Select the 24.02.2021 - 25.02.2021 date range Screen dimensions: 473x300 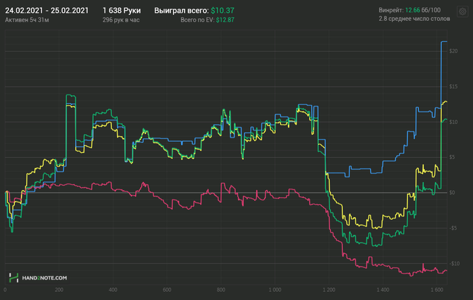pos(47,11)
